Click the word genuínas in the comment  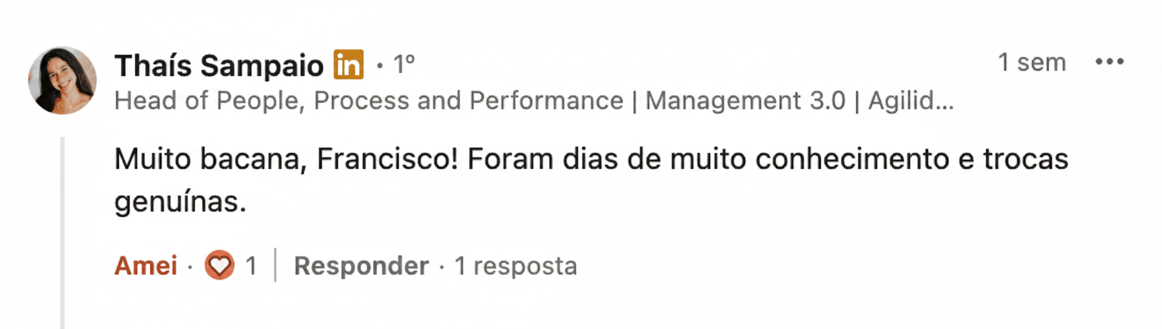[x=180, y=201]
